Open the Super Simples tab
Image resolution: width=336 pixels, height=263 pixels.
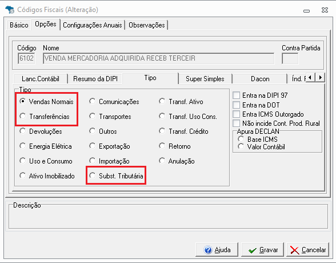(x=205, y=79)
